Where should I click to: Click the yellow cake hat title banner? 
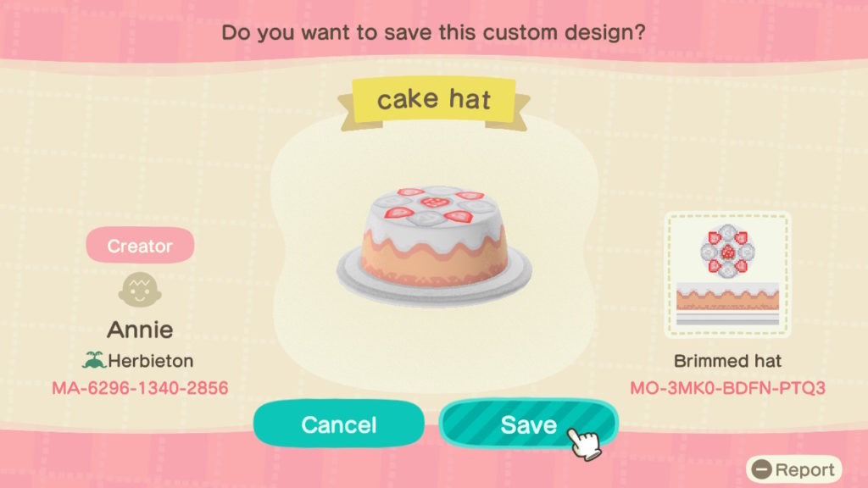tap(434, 101)
